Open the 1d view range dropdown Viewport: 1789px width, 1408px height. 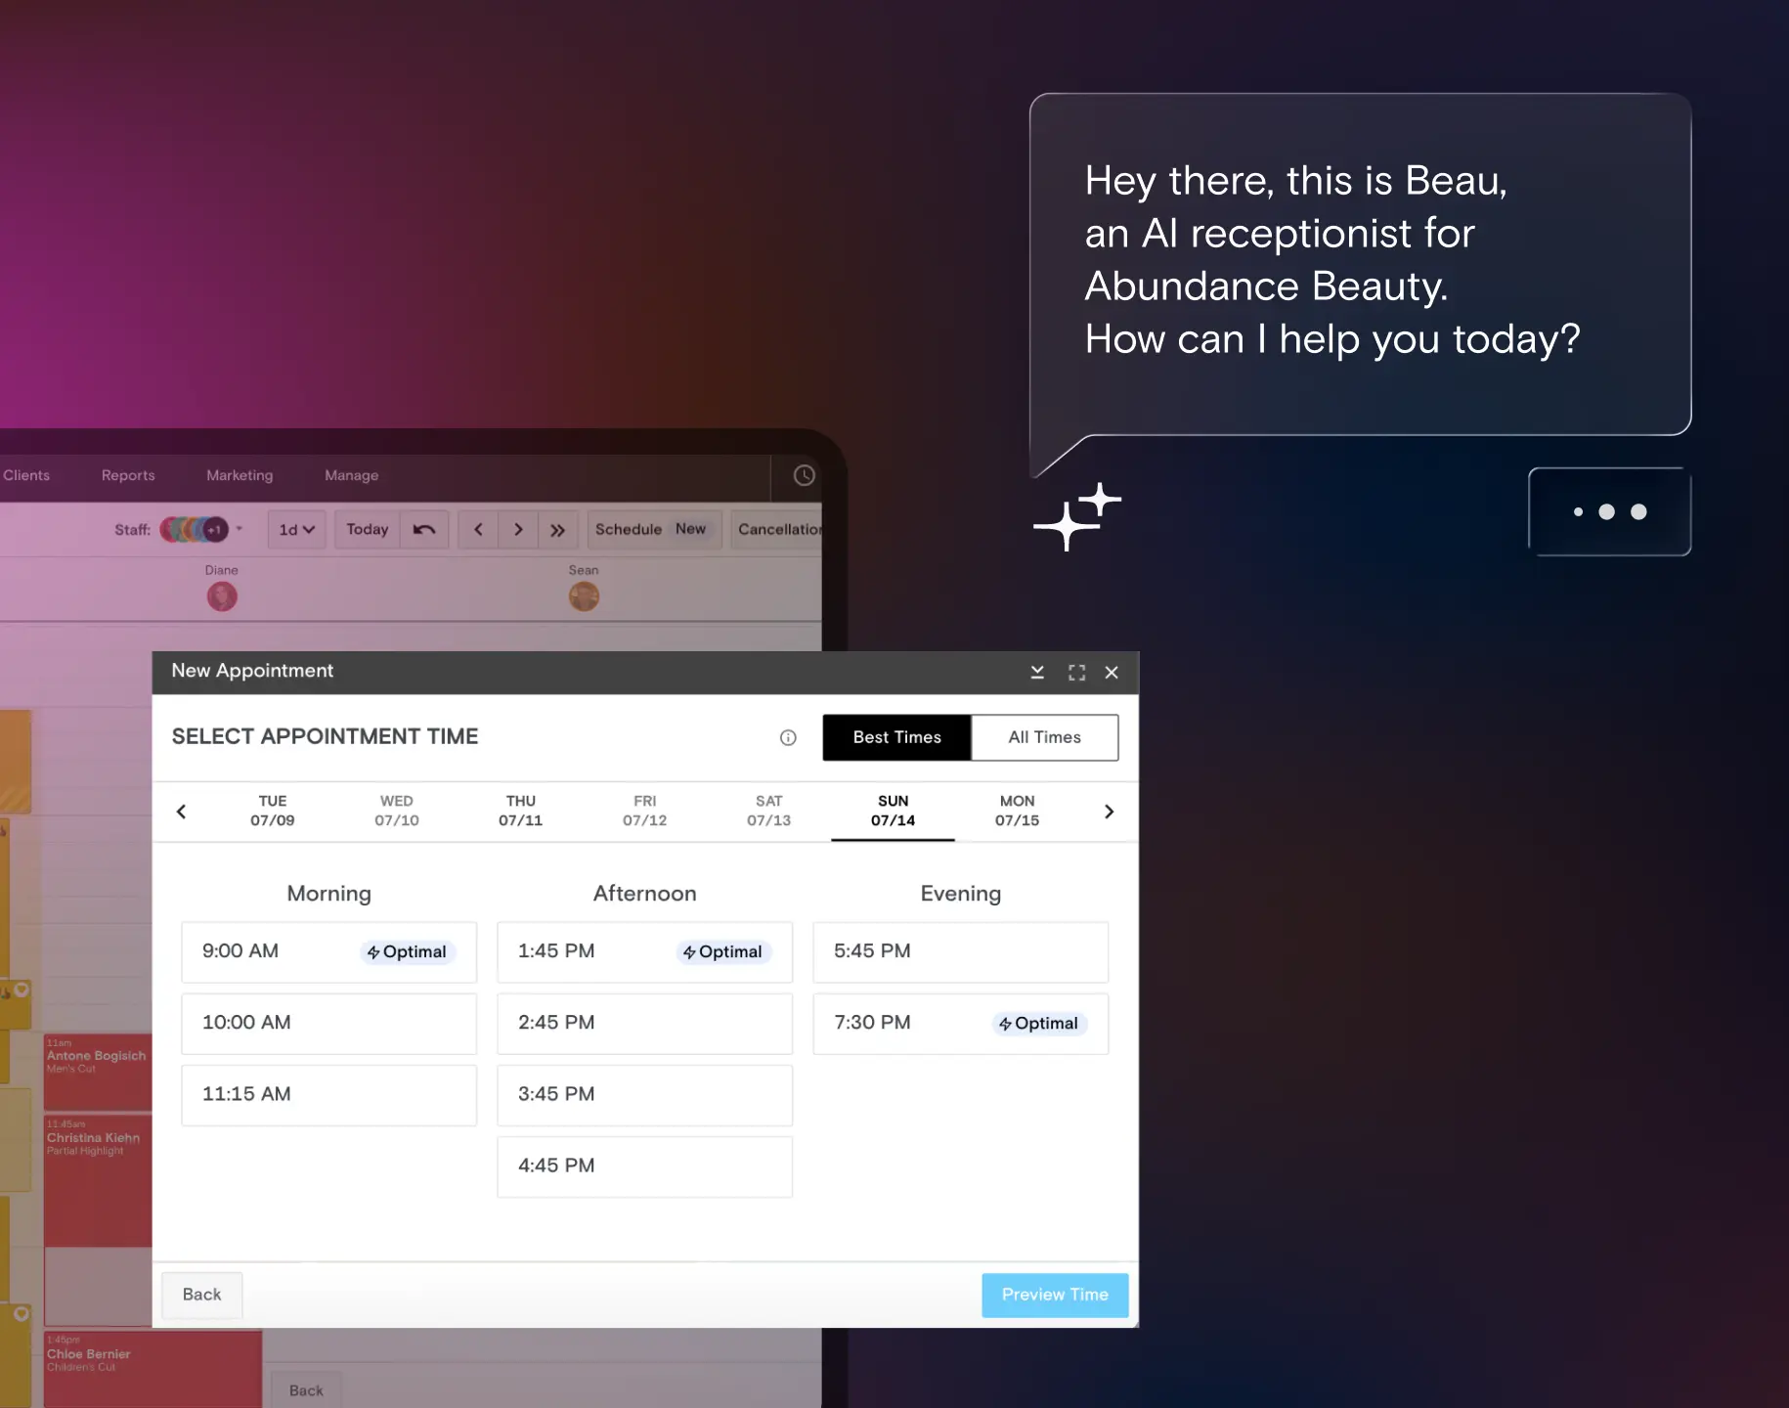(297, 529)
